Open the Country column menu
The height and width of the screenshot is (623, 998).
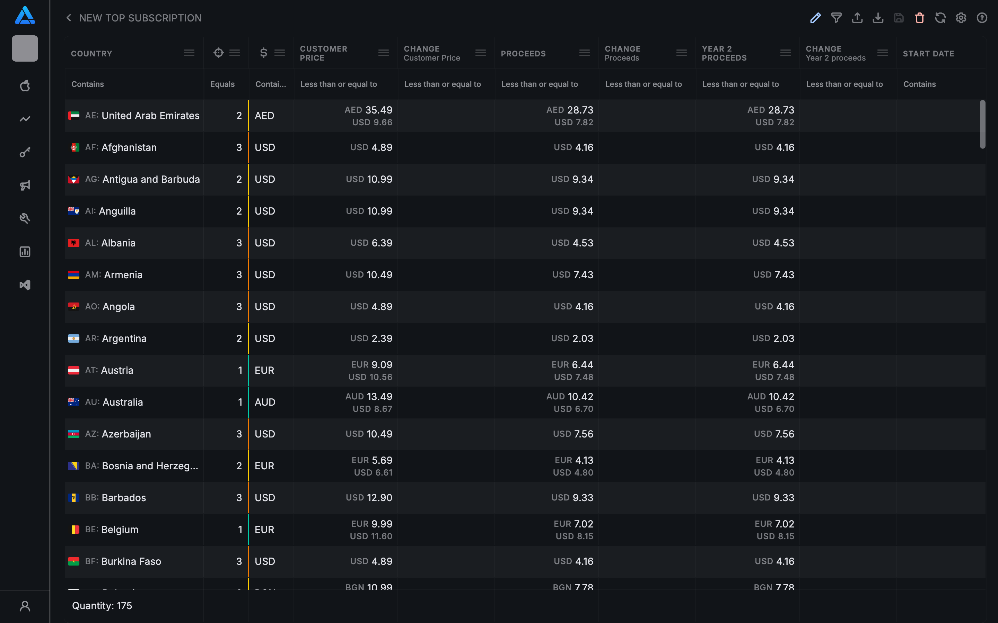coord(189,53)
